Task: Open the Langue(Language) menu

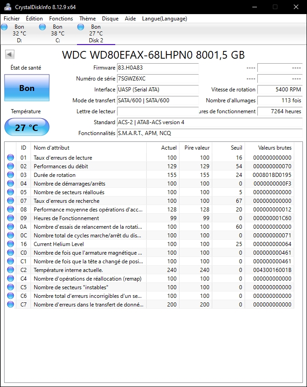Action: tap(164, 19)
